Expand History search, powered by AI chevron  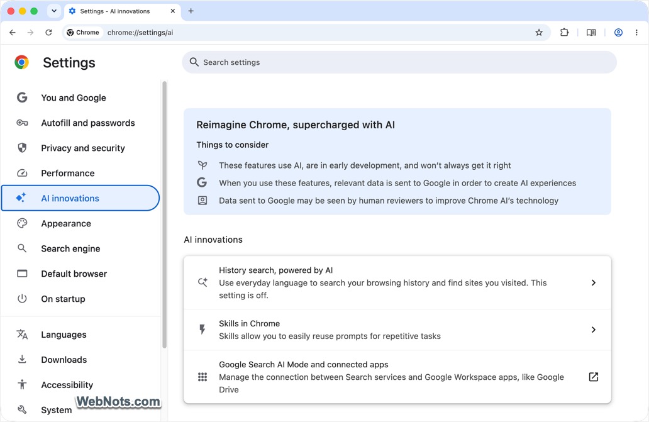coord(593,282)
